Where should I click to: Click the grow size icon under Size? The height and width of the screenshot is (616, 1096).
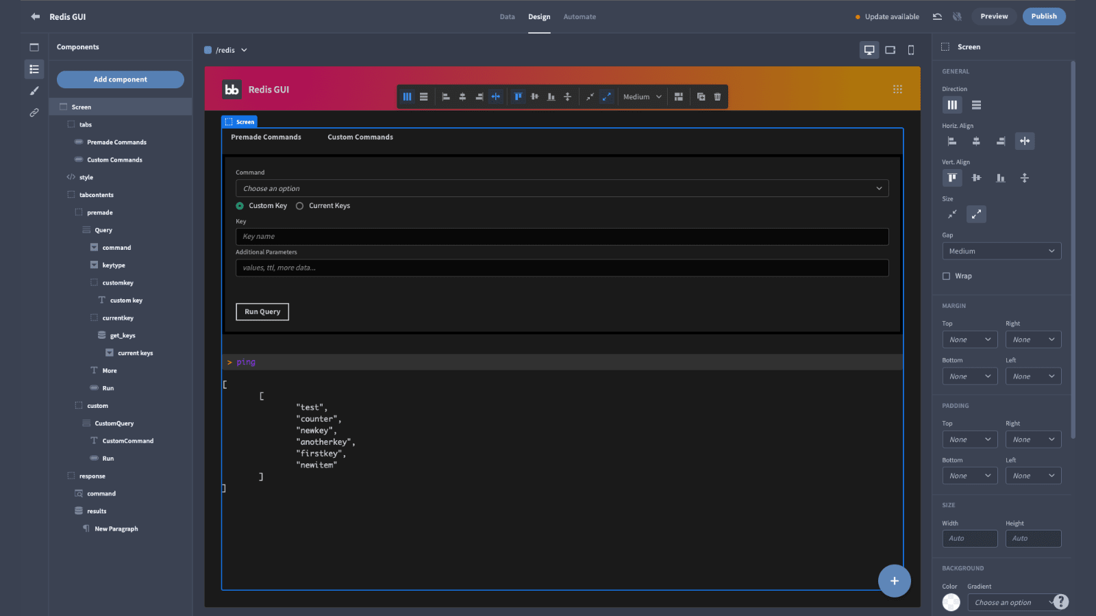tap(976, 214)
